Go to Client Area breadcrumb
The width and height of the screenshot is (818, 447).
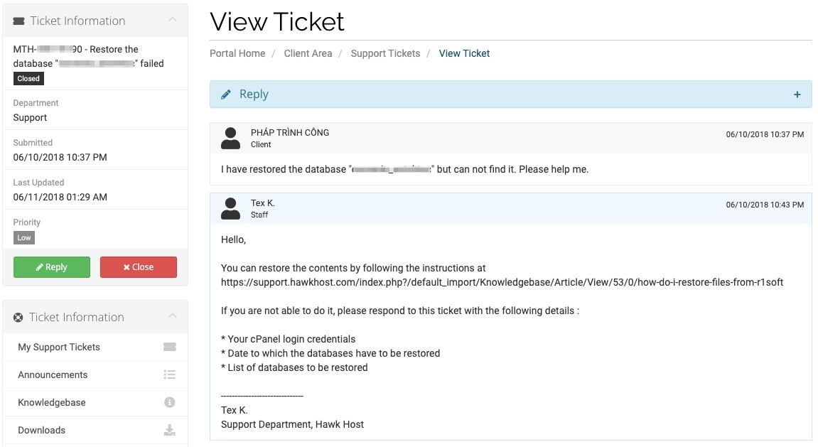point(308,53)
